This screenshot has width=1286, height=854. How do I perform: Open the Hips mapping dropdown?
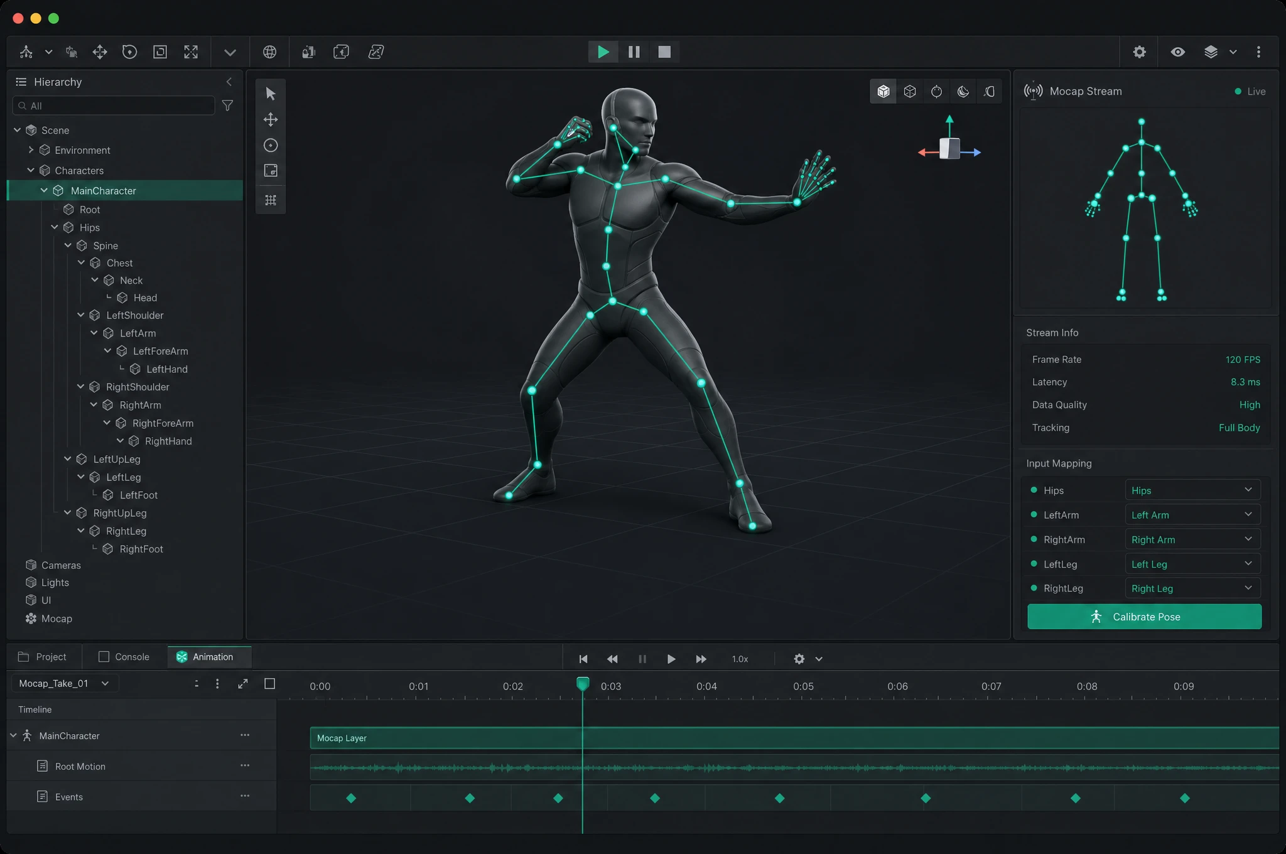coord(1192,490)
